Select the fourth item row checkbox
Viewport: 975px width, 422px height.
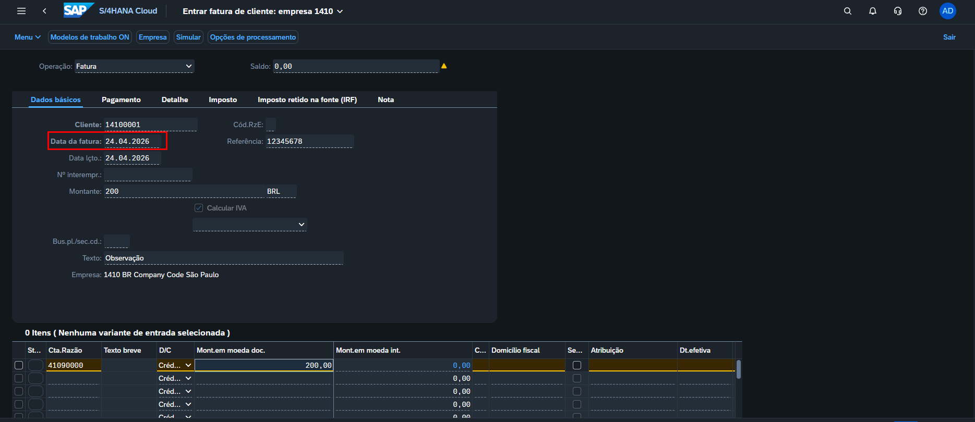(19, 404)
